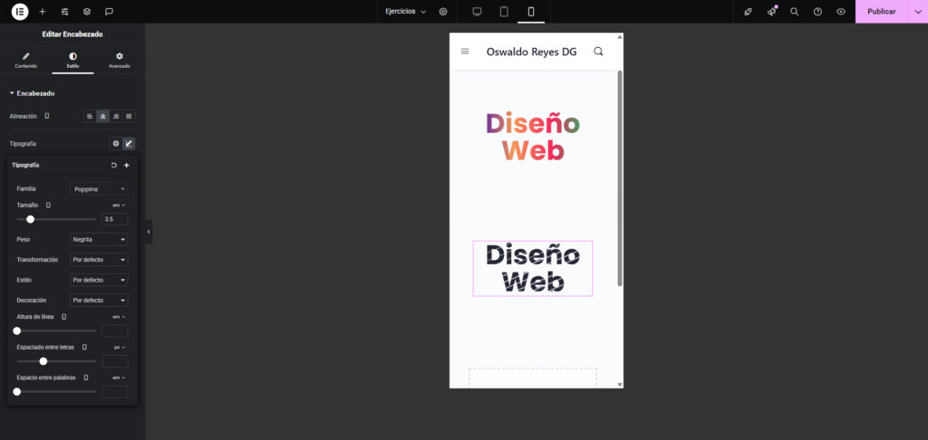Click the Elementor logo menu button
The height and width of the screenshot is (440, 928).
click(x=19, y=12)
